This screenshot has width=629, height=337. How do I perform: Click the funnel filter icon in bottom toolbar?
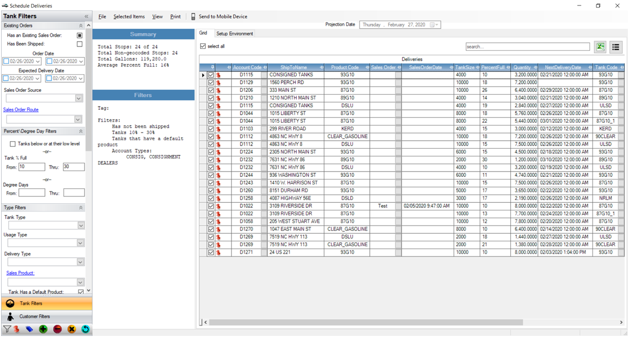[7, 329]
